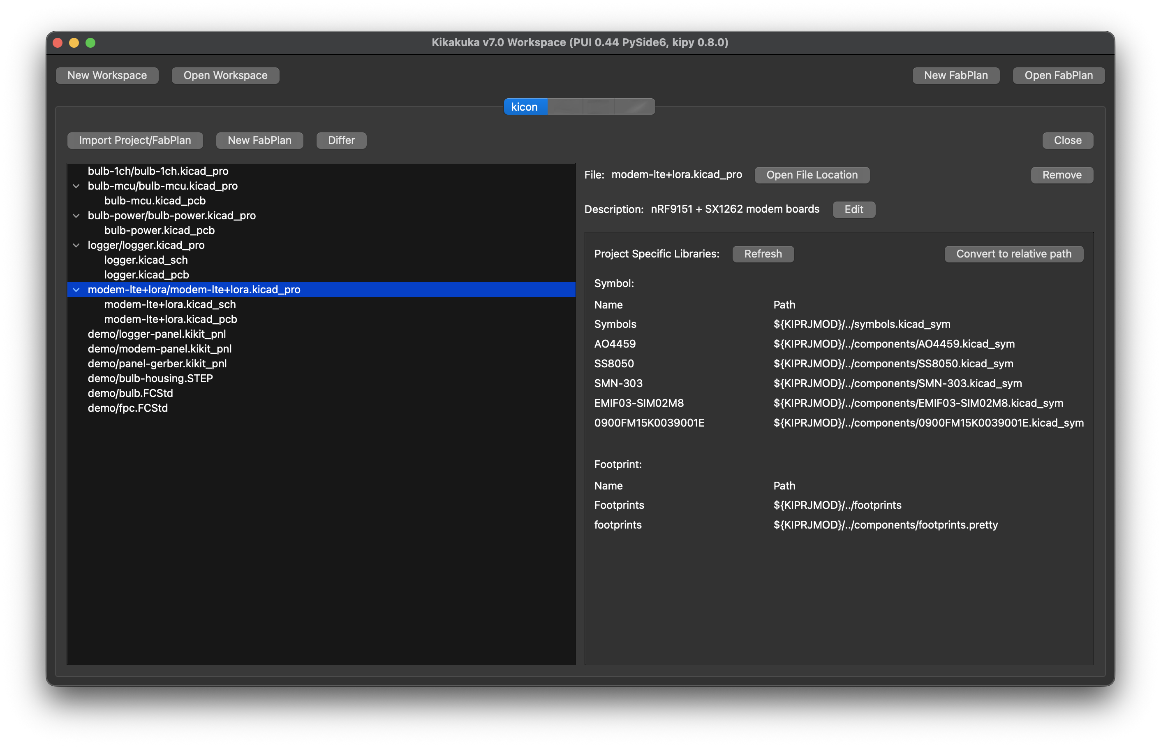Collapse the bulb-mcu project chevron
Screen dimensions: 1161x747
76,186
